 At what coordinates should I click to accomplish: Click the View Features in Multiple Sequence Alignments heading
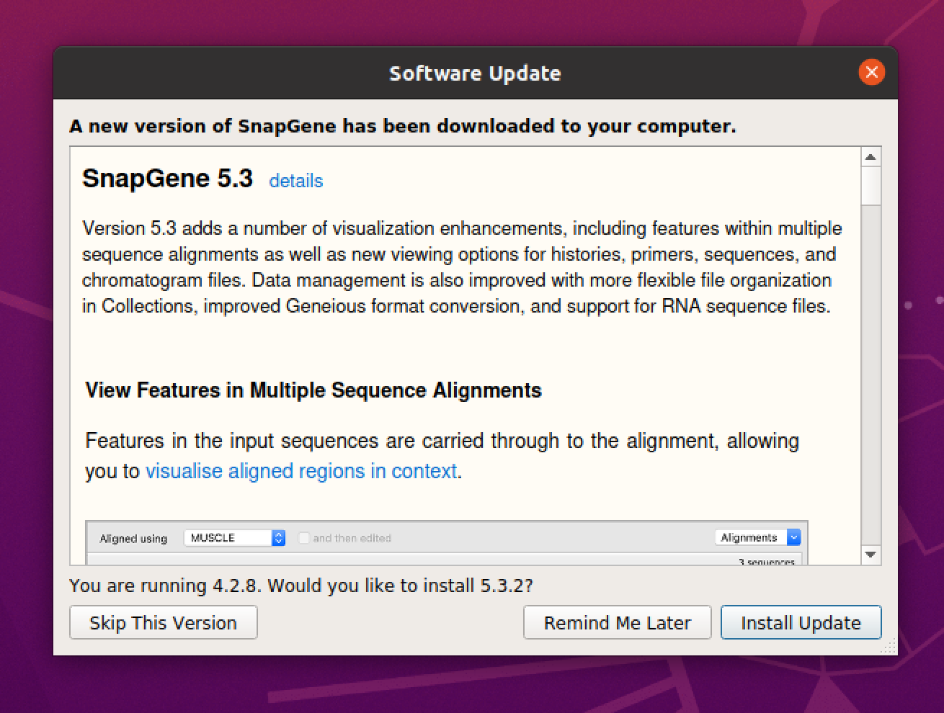point(313,390)
